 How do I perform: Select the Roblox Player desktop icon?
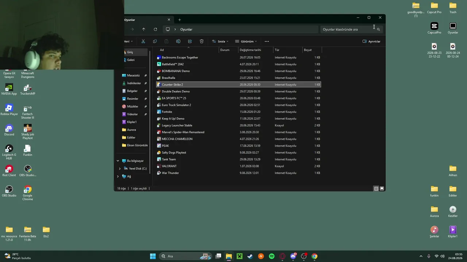(9, 110)
